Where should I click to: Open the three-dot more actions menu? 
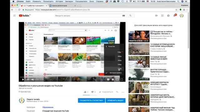[x=123, y=92]
